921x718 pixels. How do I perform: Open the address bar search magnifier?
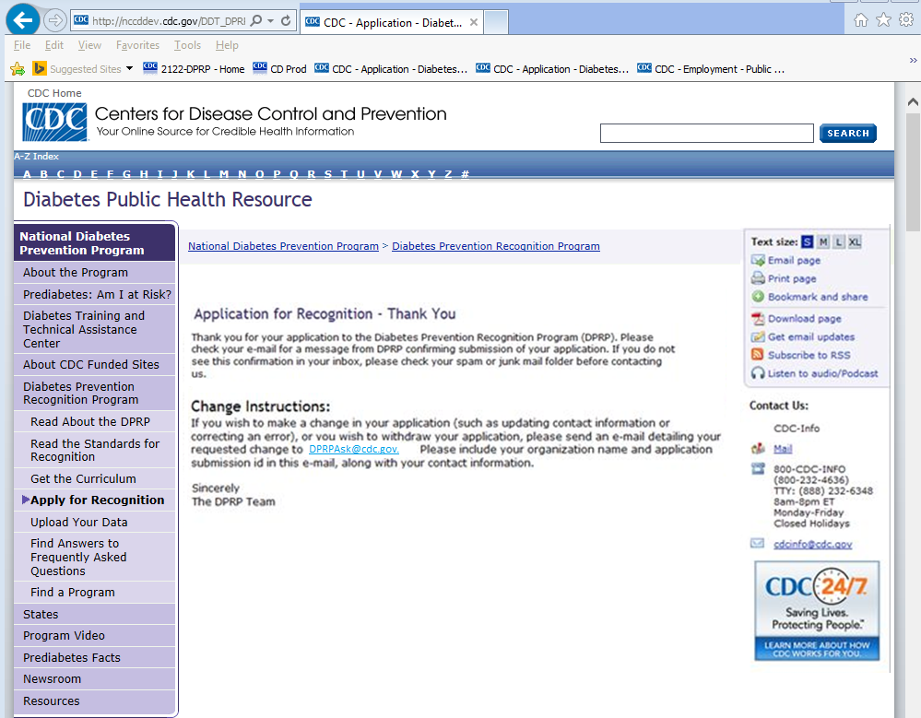click(x=256, y=21)
